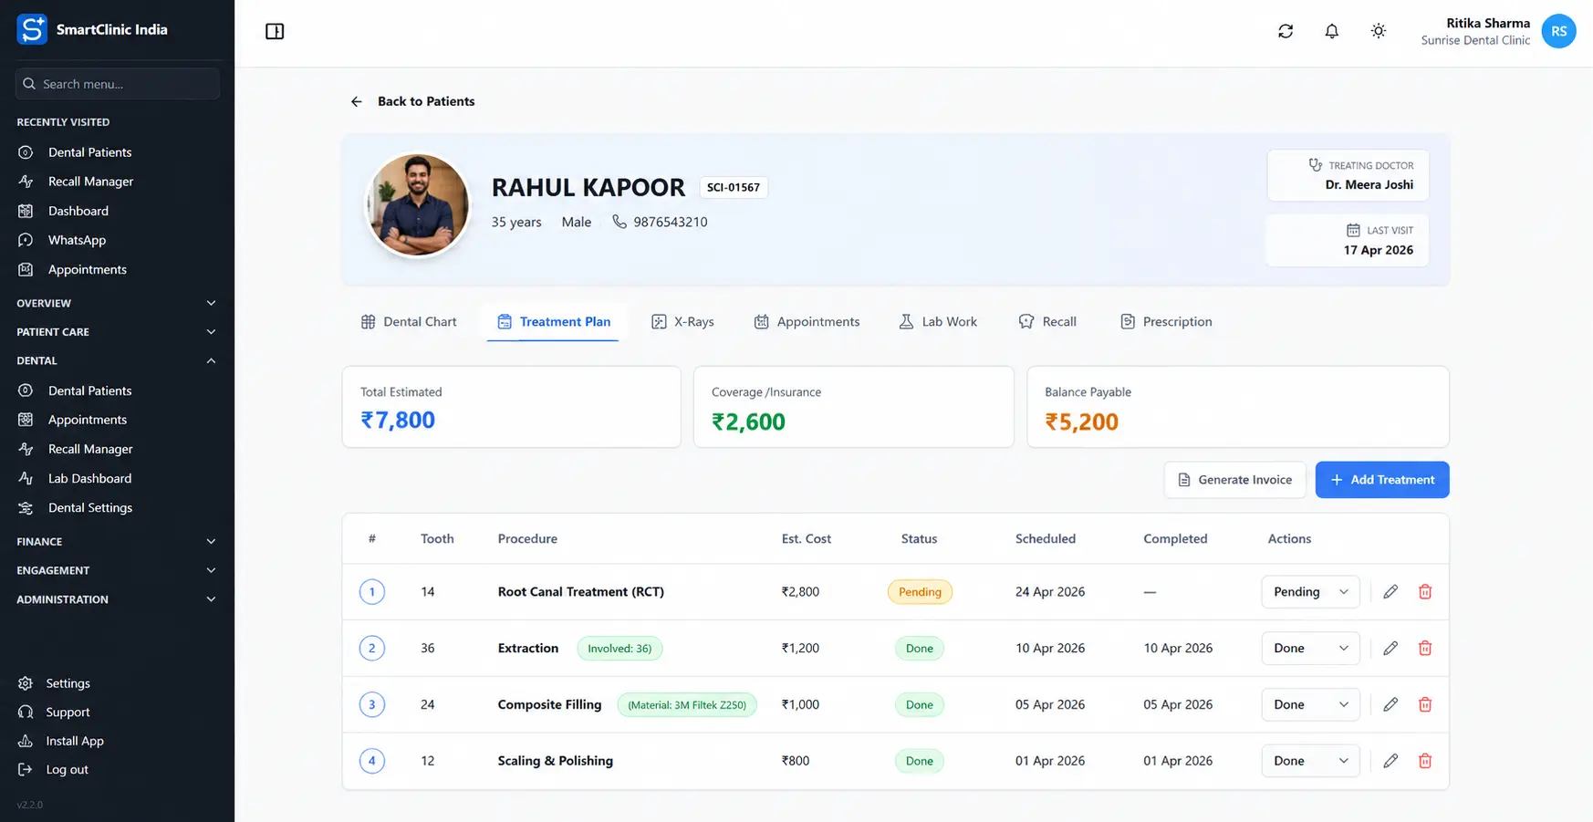Expand the FINANCE sidebar section

pyautogui.click(x=117, y=542)
